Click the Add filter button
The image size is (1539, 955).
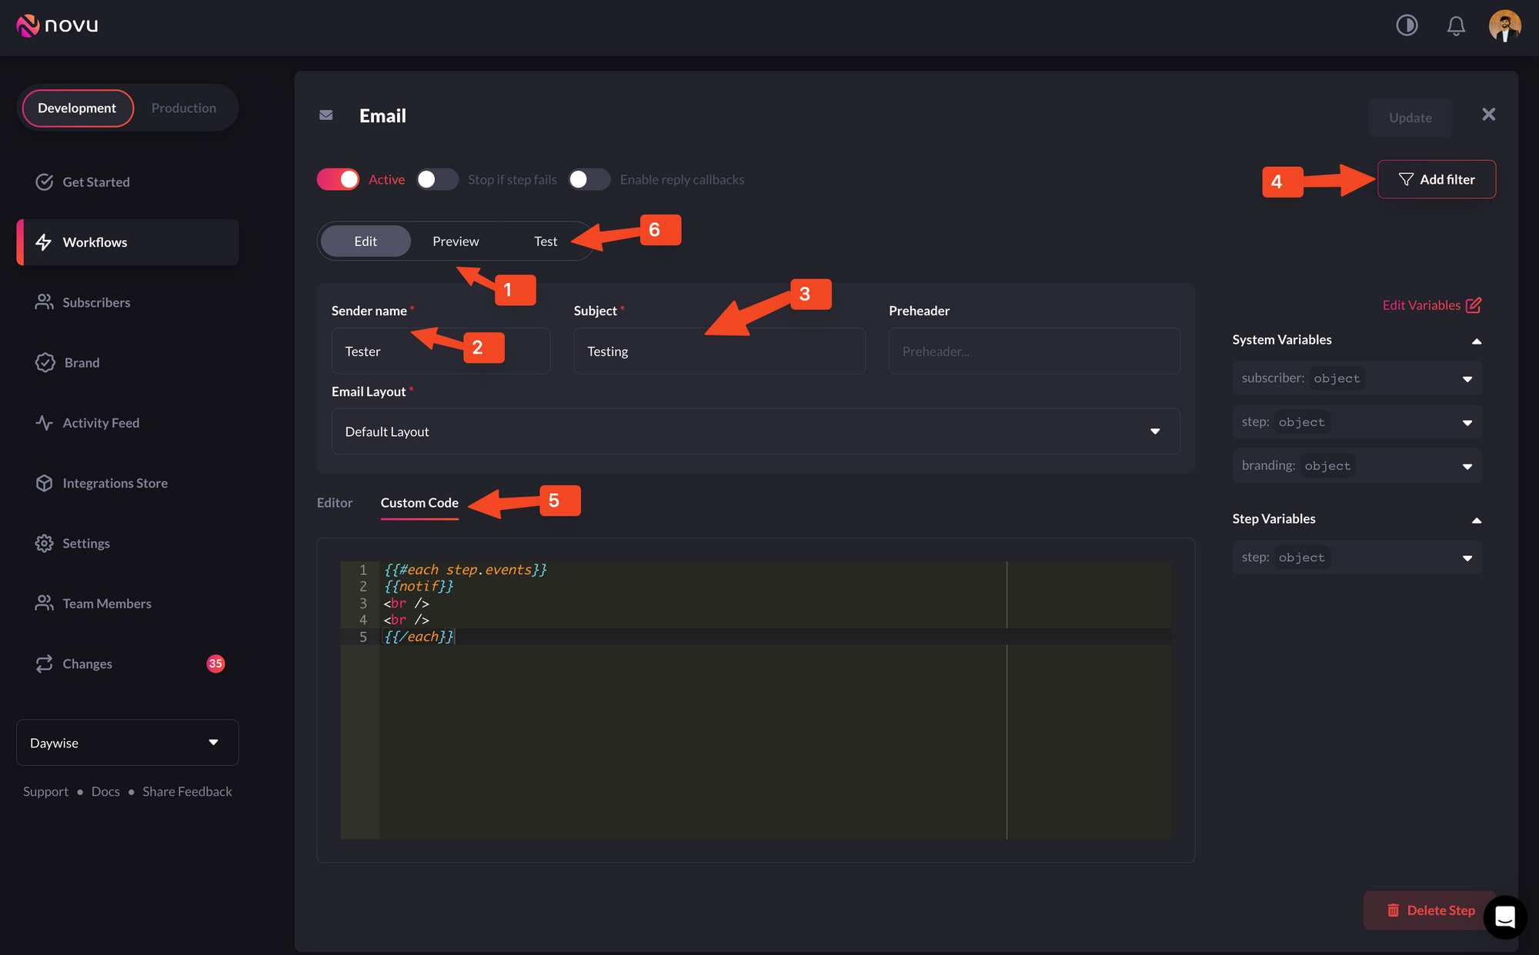point(1436,179)
